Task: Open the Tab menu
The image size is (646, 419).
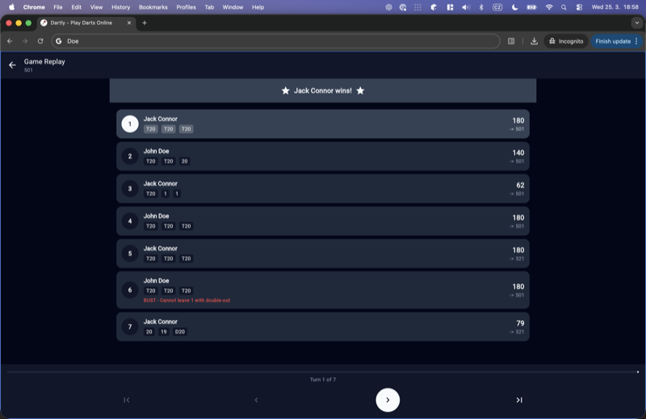Action: (x=209, y=7)
